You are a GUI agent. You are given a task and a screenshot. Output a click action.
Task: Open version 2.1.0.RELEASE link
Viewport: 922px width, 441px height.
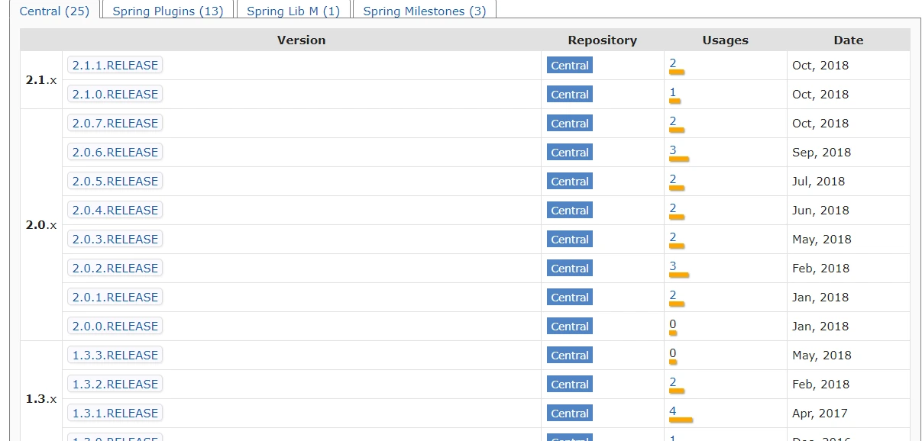click(x=115, y=95)
